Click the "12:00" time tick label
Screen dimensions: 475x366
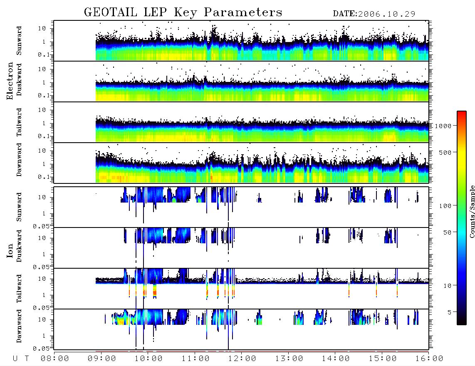pyautogui.click(x=242, y=359)
